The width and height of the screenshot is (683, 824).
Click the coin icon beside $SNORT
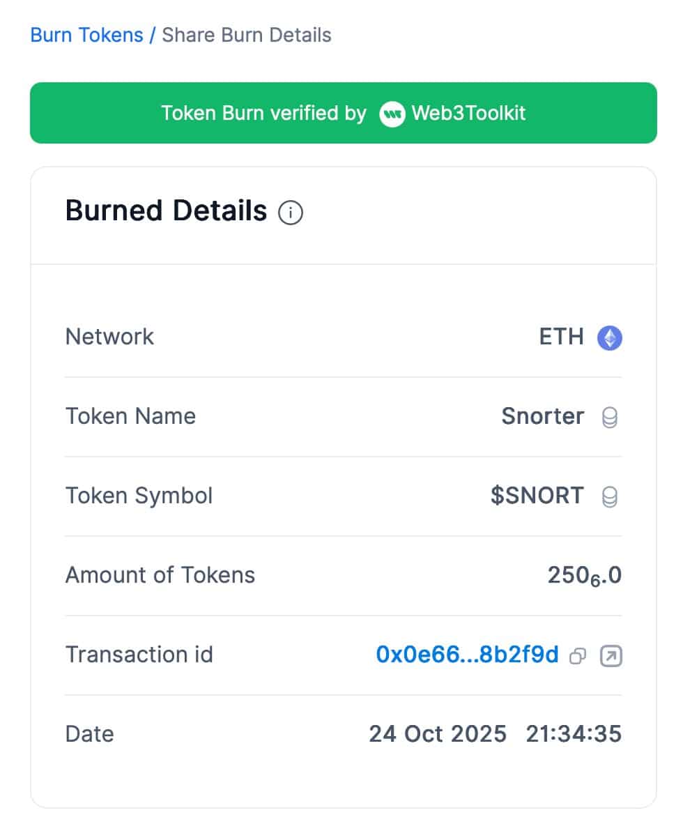610,497
